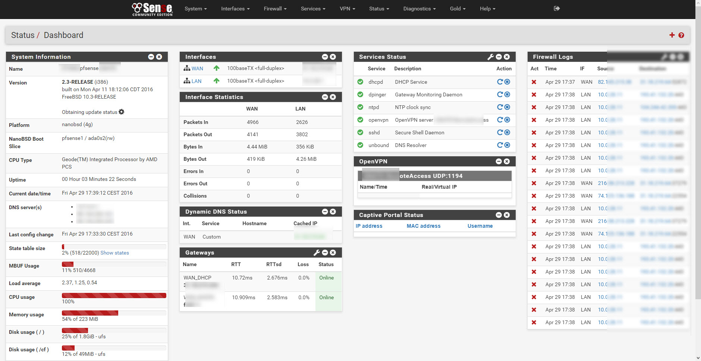This screenshot has width=701, height=361.
Task: Open the Firewall Logs settings wrench
Action: coord(665,57)
